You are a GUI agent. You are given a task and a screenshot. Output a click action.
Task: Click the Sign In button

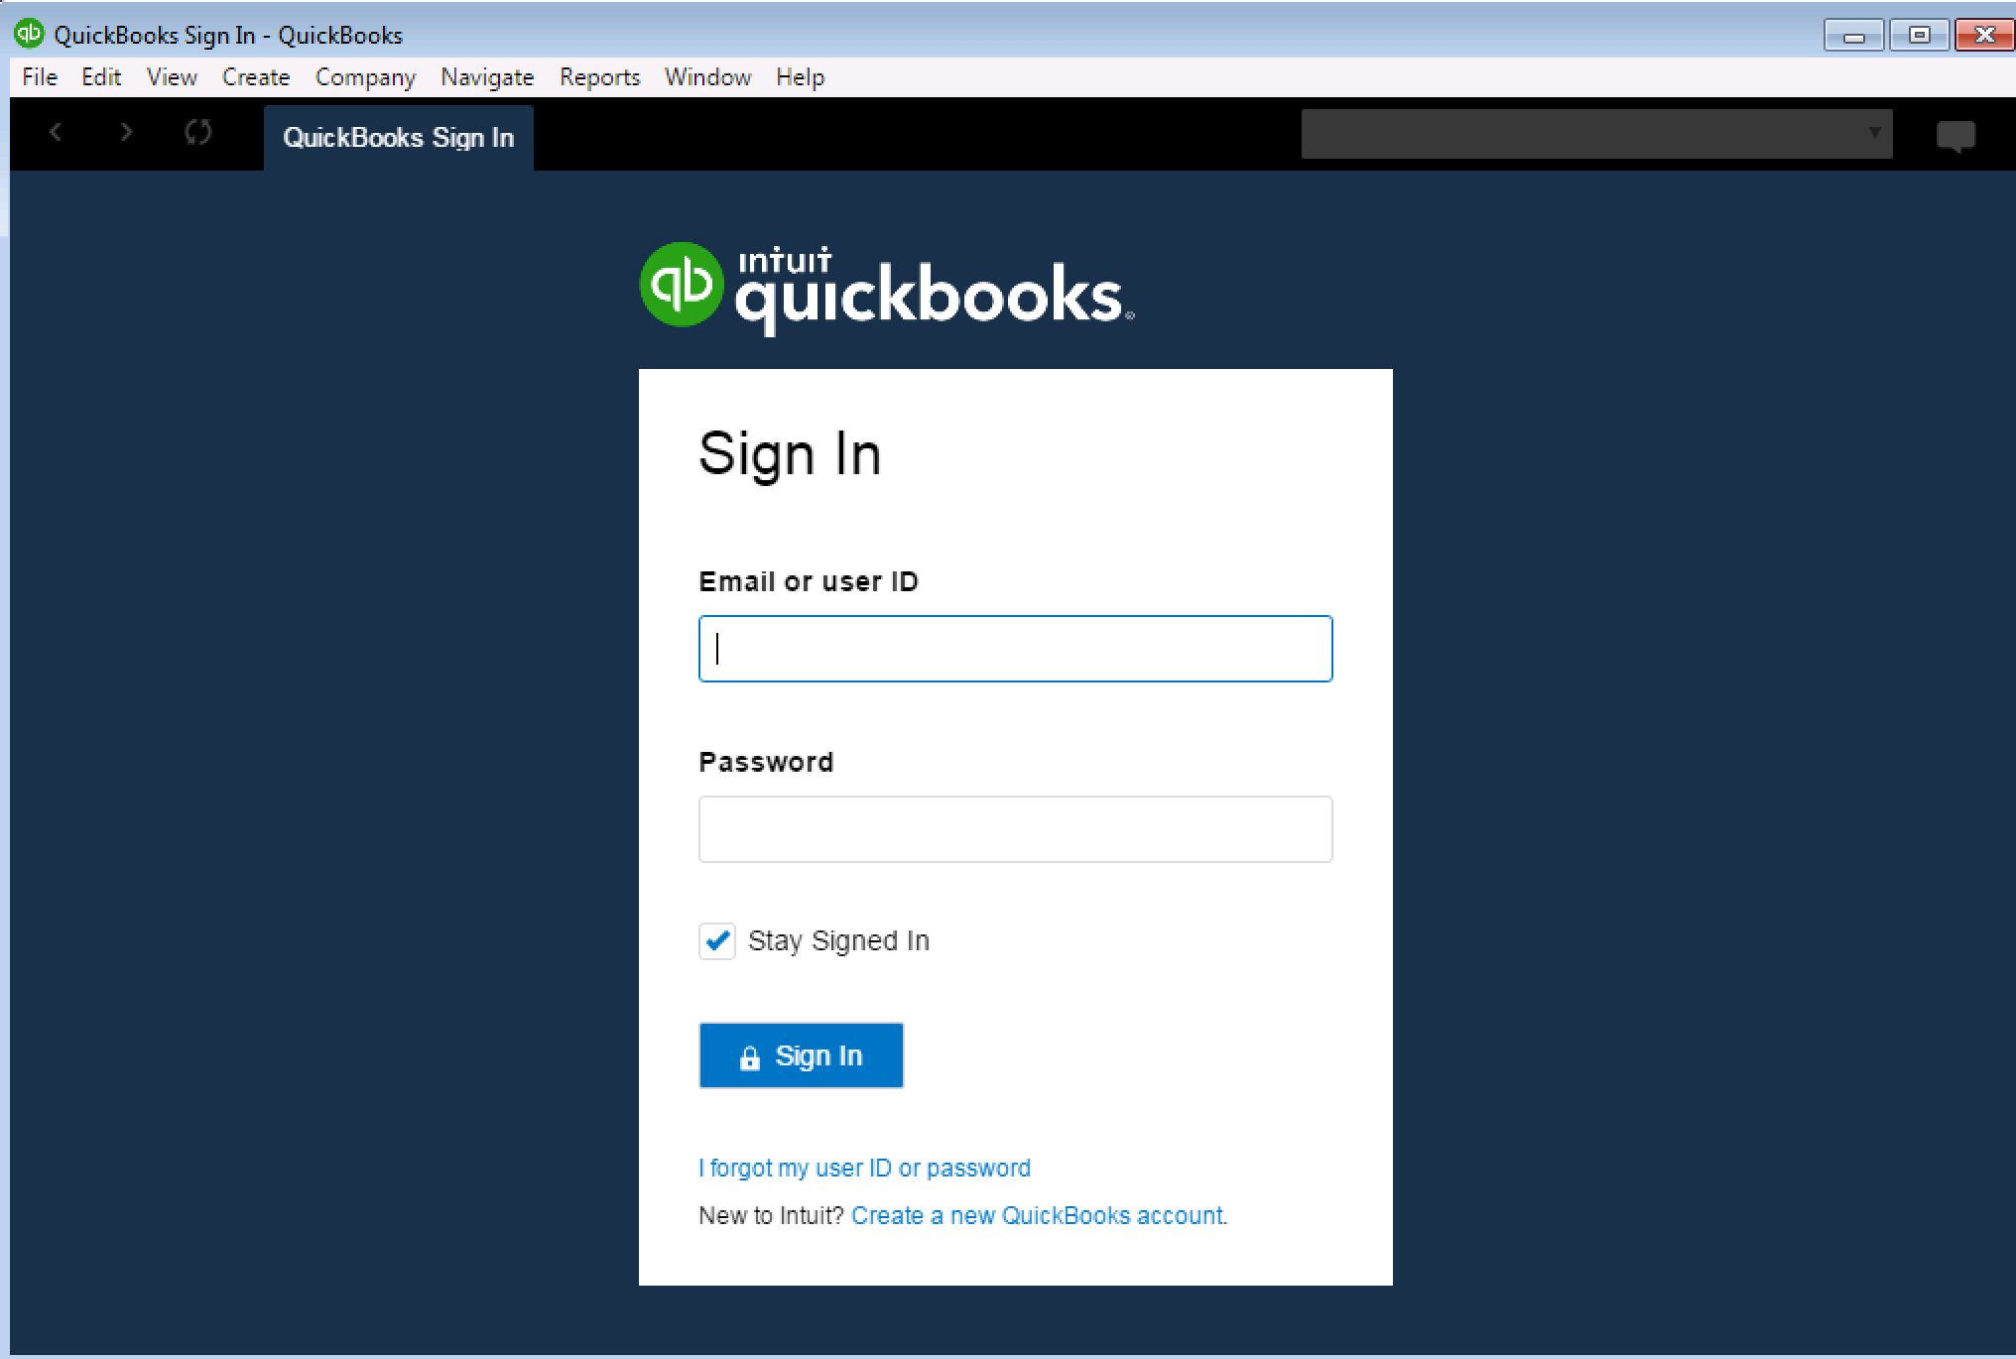(x=801, y=1055)
